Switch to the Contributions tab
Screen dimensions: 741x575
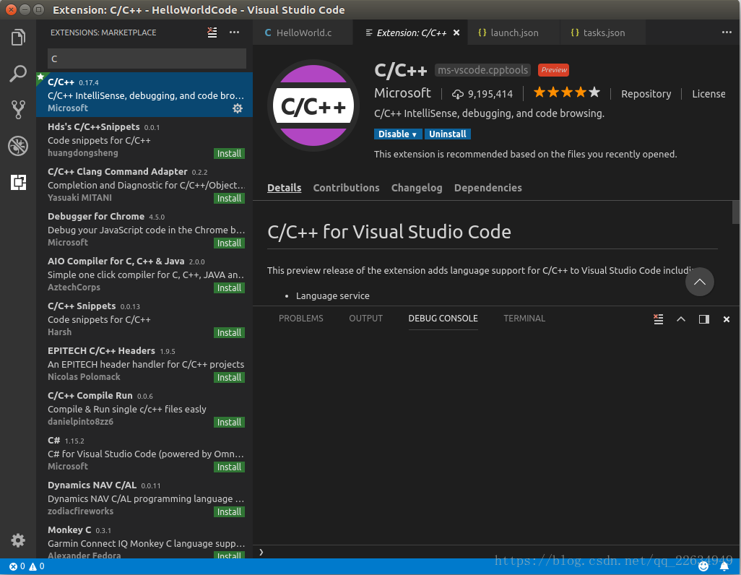(x=346, y=188)
